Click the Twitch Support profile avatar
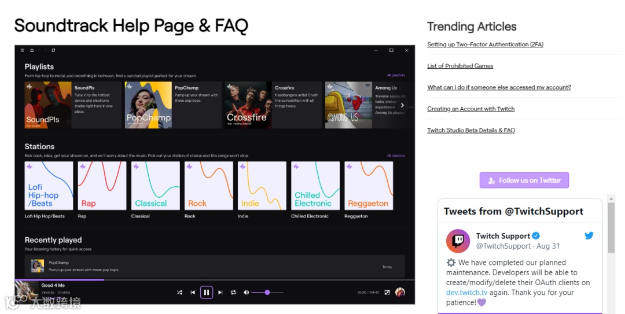625x314 pixels. (x=458, y=241)
